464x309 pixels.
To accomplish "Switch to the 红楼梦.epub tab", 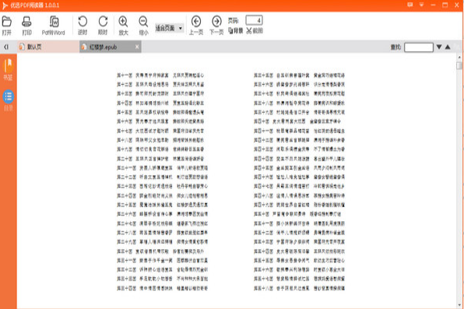I will 110,47.
